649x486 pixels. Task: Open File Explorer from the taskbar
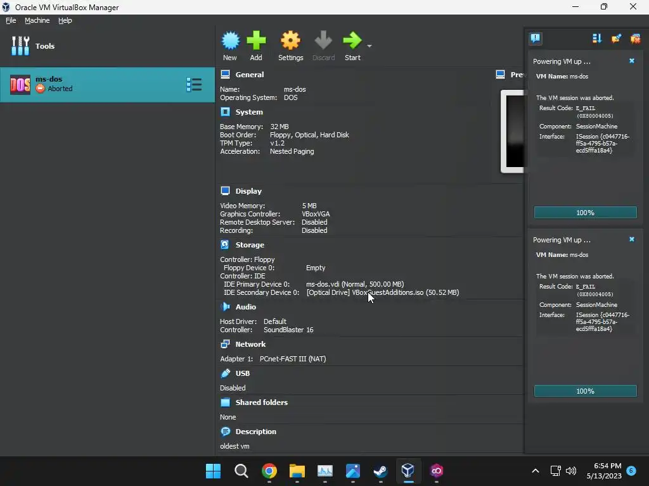(x=297, y=471)
